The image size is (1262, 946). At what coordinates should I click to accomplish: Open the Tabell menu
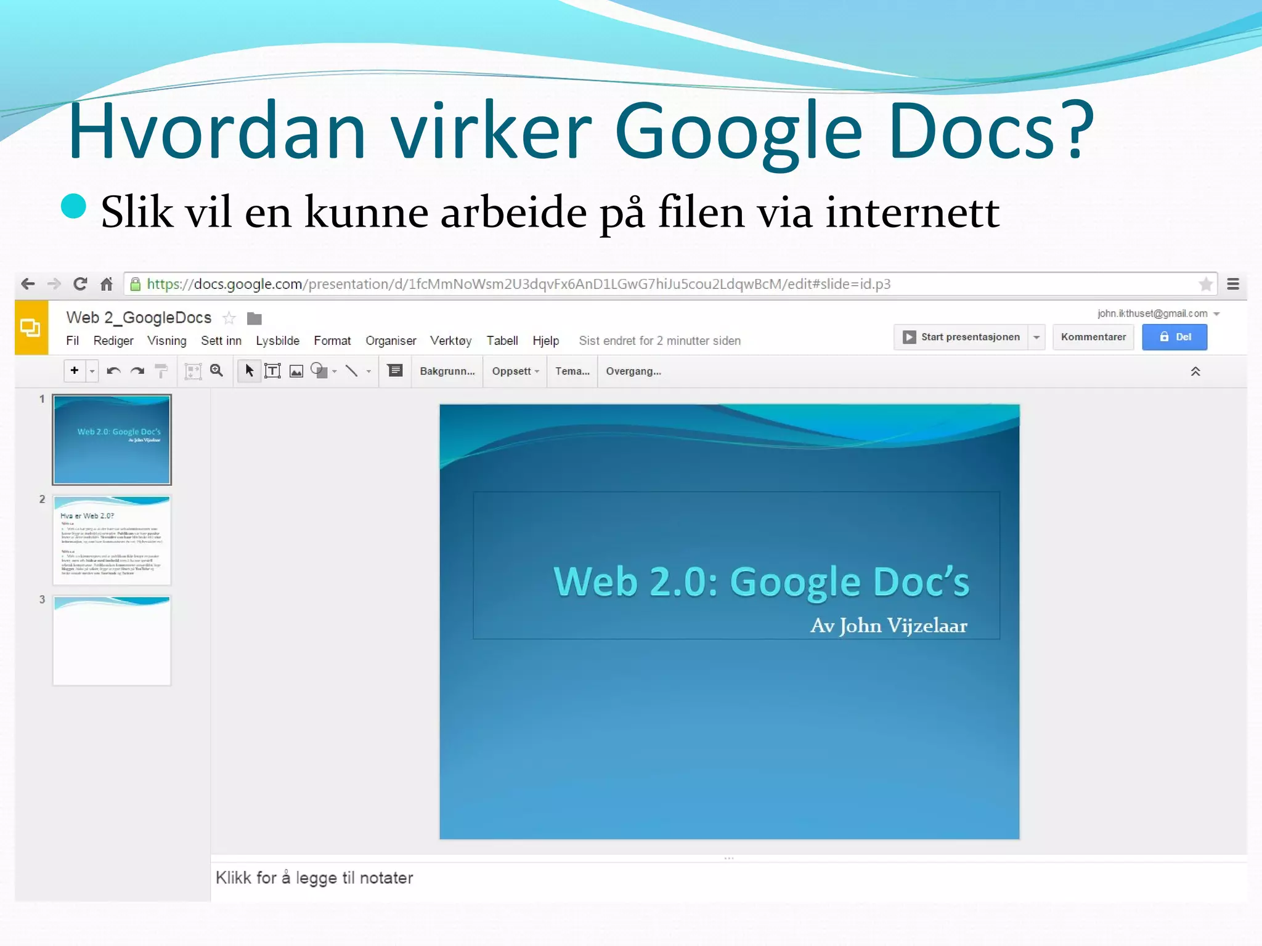(502, 341)
